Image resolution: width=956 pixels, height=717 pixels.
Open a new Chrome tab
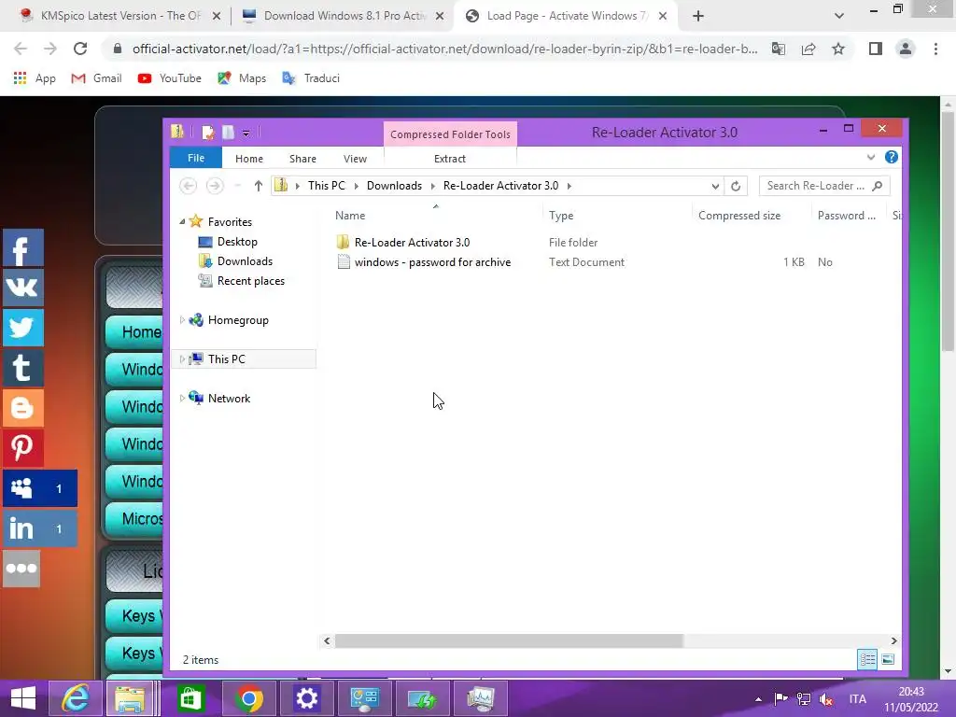tap(698, 16)
